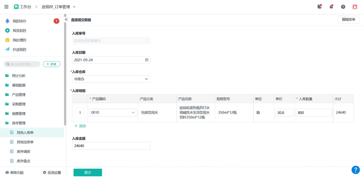Click the 入库金额 field showing 24640
364x178 pixels.
(111, 146)
